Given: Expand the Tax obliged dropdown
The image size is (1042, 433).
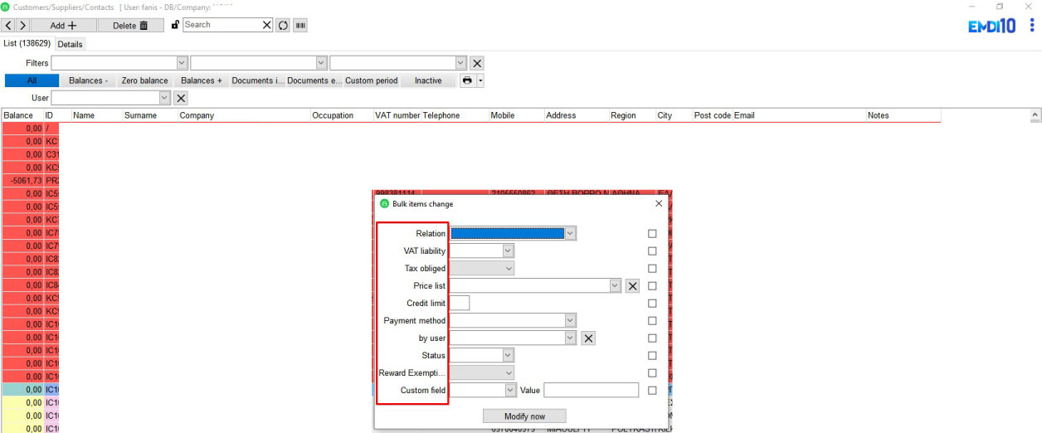Looking at the screenshot, I should click(509, 269).
